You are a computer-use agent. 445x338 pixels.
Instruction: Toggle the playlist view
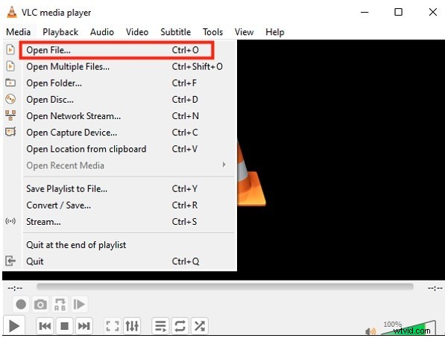click(160, 326)
